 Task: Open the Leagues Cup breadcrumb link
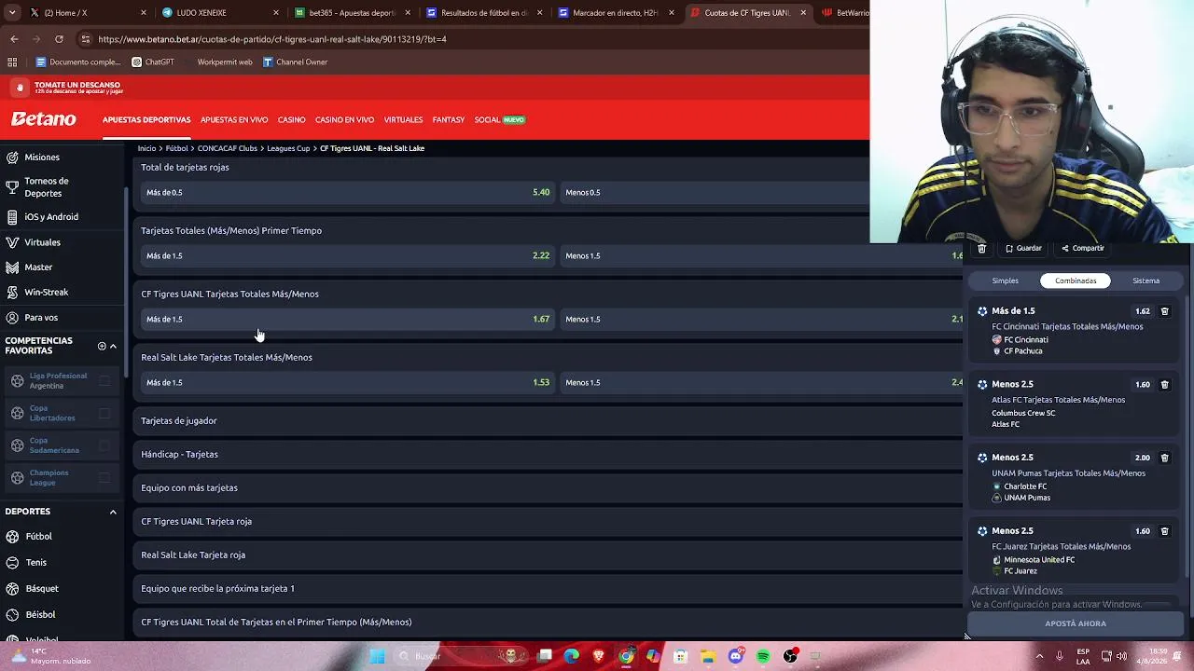pos(288,148)
